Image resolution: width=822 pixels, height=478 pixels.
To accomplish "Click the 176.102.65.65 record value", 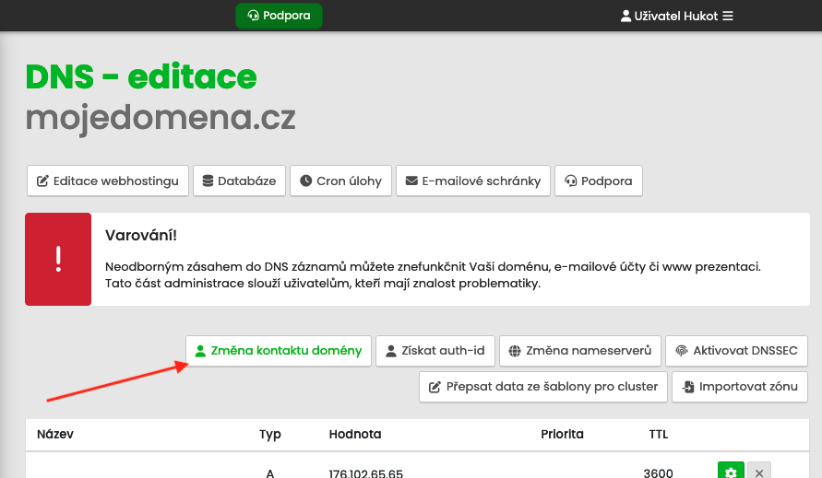I will pyautogui.click(x=365, y=472).
